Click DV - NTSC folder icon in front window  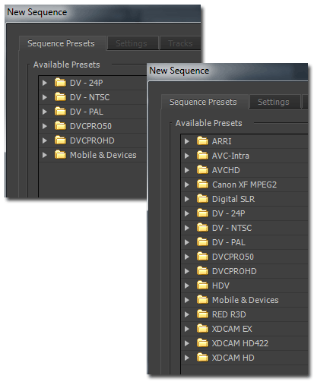click(x=202, y=227)
